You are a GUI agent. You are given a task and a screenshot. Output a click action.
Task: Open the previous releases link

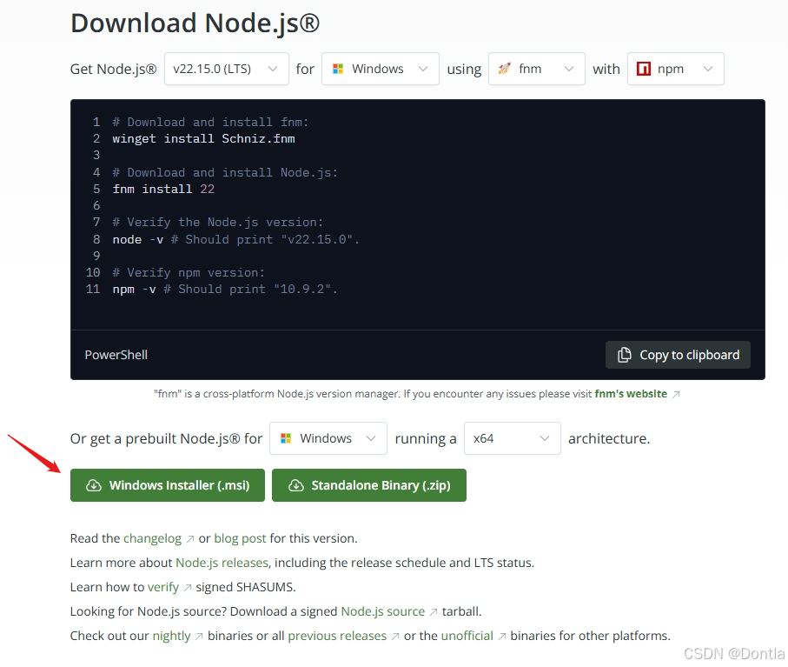coord(337,637)
